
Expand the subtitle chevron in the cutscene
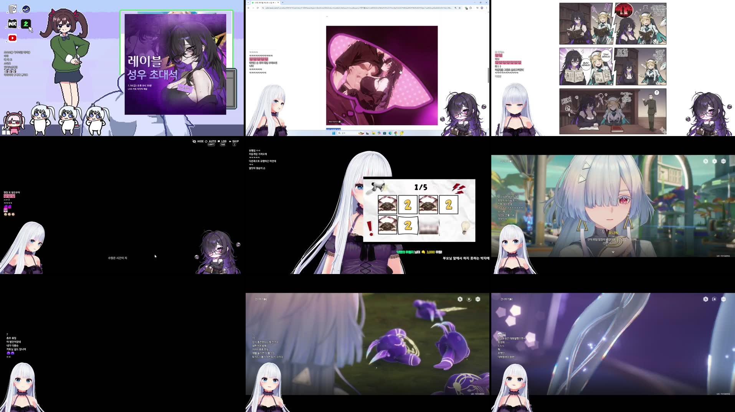pyautogui.click(x=613, y=253)
